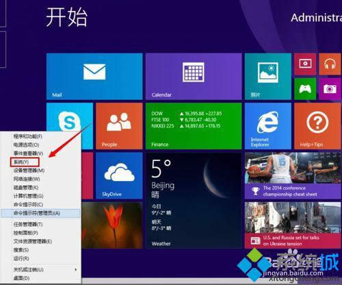Image resolution: width=342 pixels, height=285 pixels.
Task: Open the orange tulip Desktop tile
Action: [x=112, y=225]
